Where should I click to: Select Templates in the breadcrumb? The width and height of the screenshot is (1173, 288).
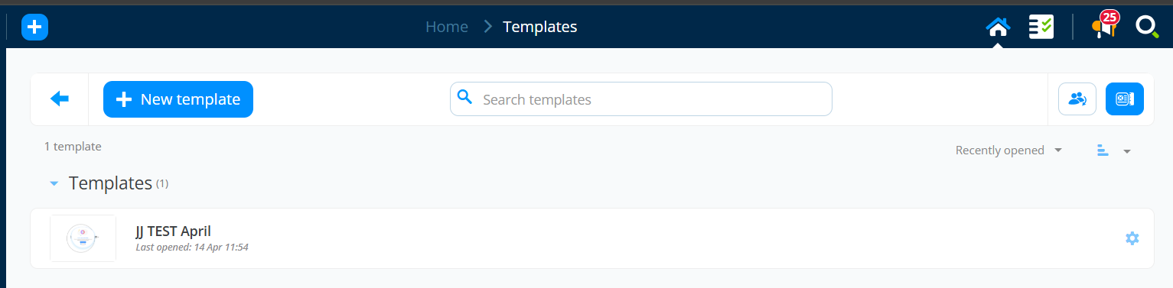[540, 27]
